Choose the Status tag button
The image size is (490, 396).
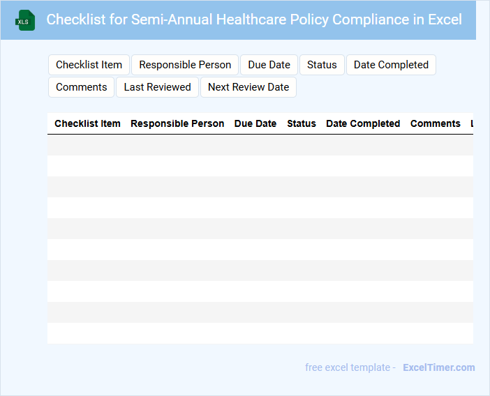point(322,65)
